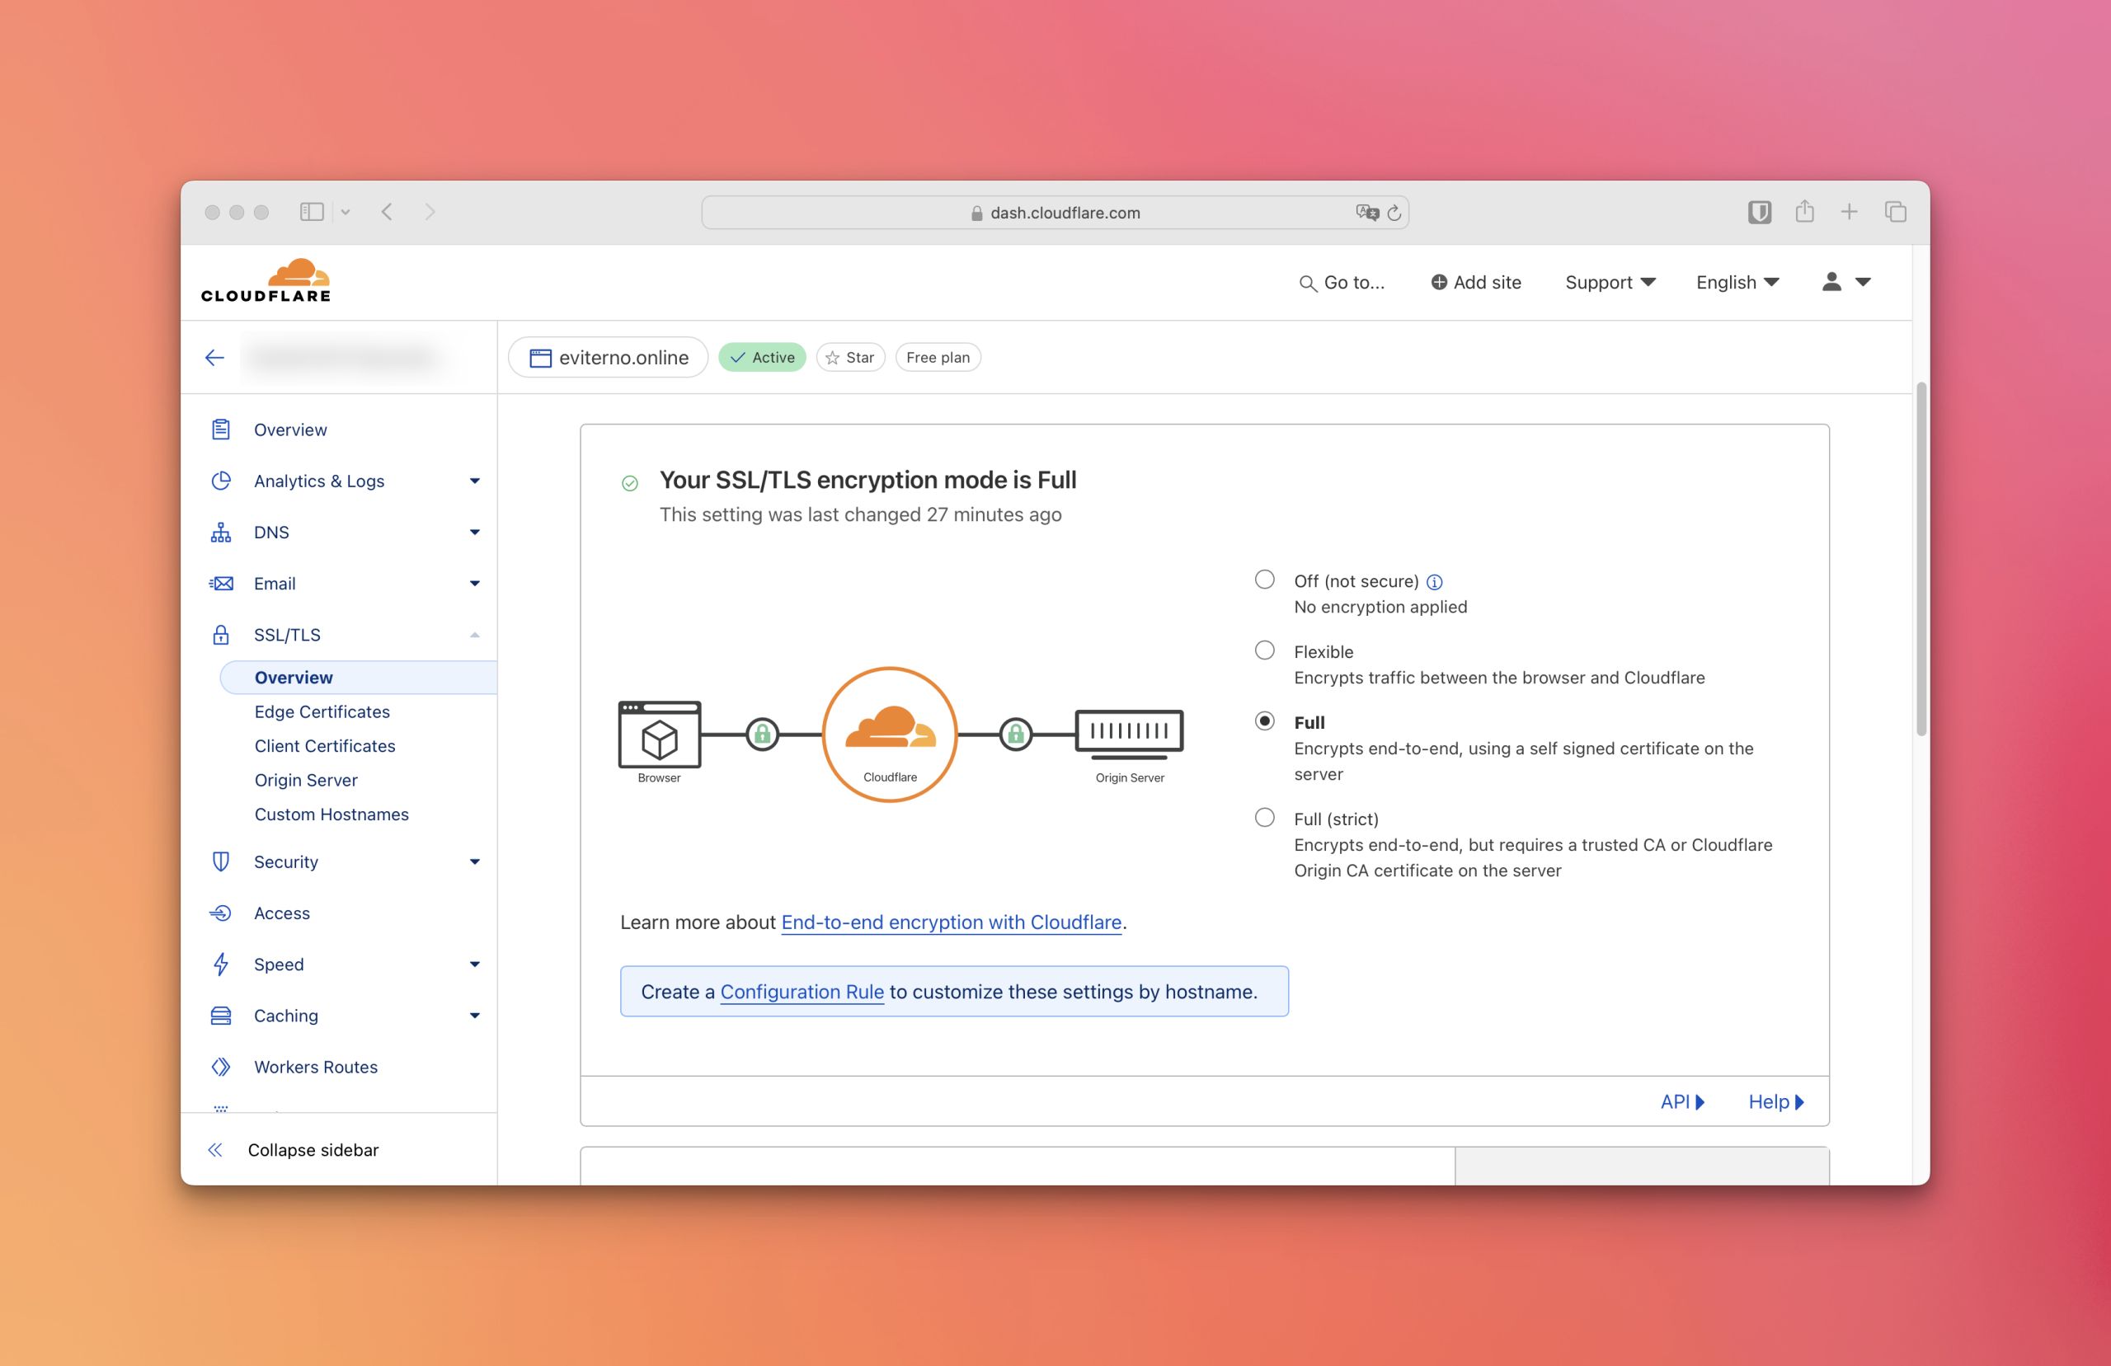Click the DNS network icon

(x=221, y=533)
